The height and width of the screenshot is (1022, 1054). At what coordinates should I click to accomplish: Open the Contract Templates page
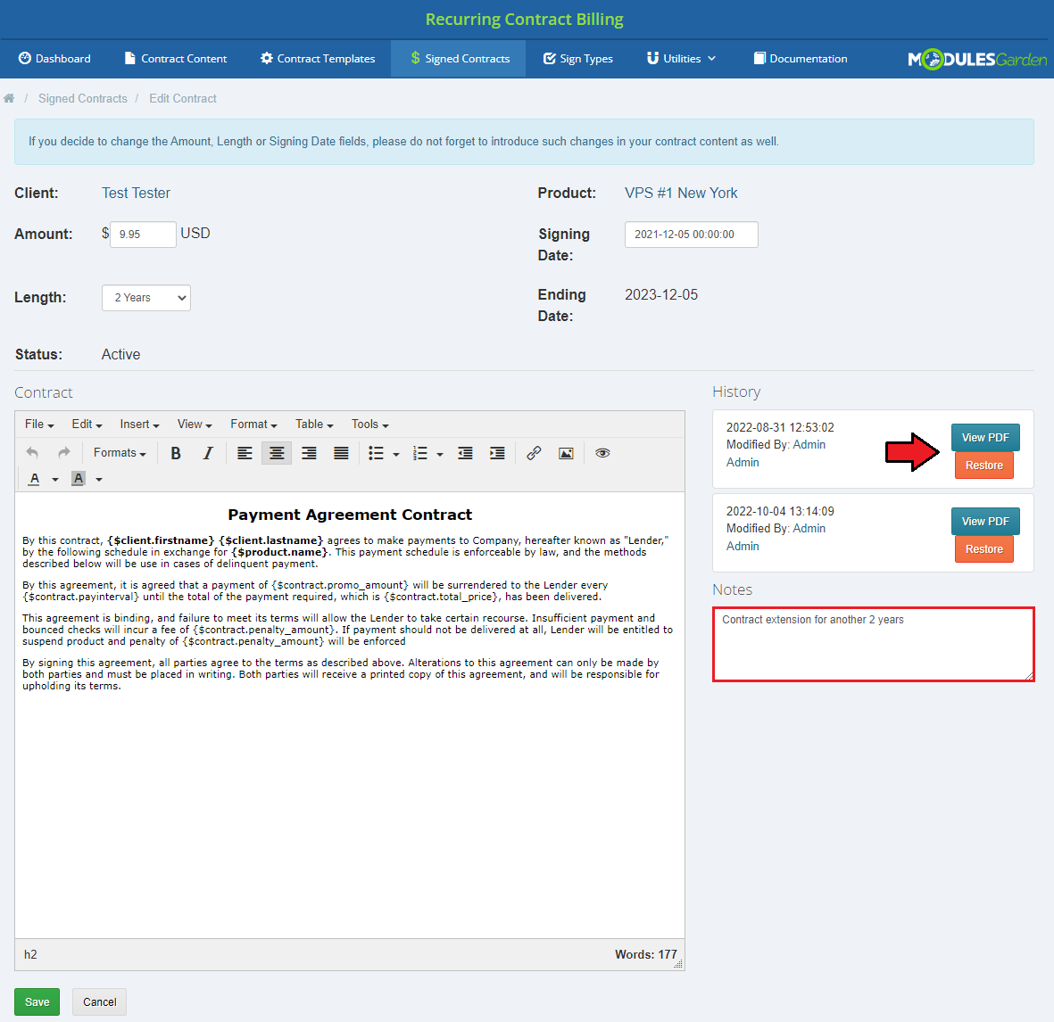pyautogui.click(x=318, y=59)
